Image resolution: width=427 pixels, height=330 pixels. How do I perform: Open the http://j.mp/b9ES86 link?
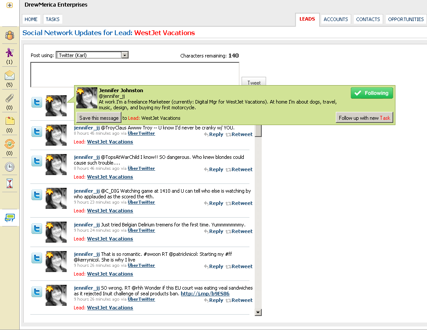(205, 294)
